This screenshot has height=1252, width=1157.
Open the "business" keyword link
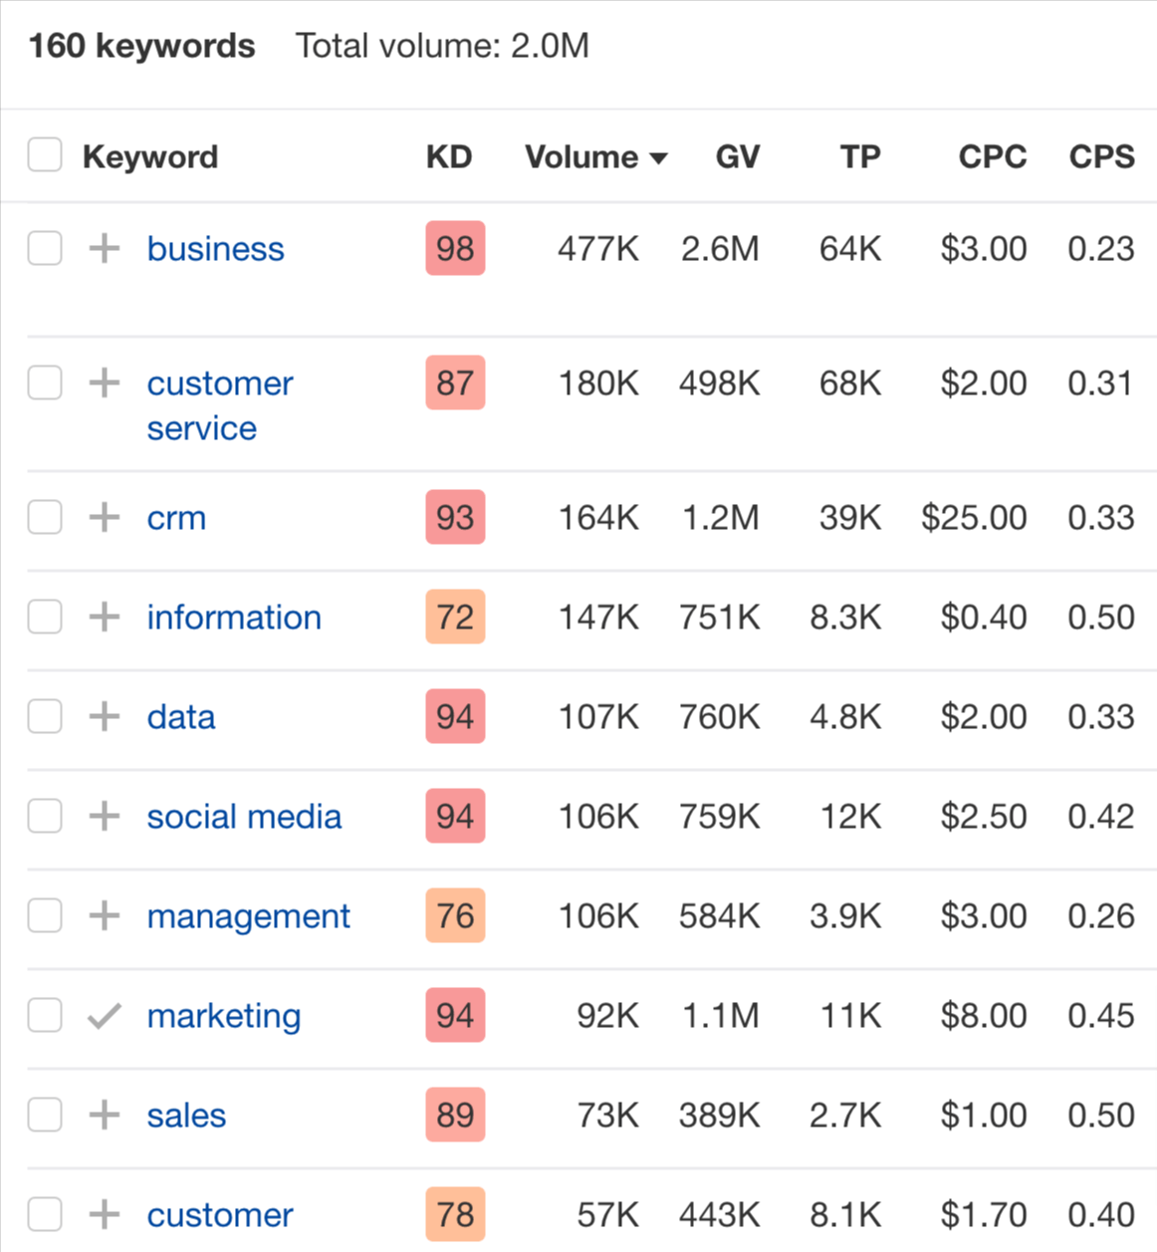tap(215, 248)
